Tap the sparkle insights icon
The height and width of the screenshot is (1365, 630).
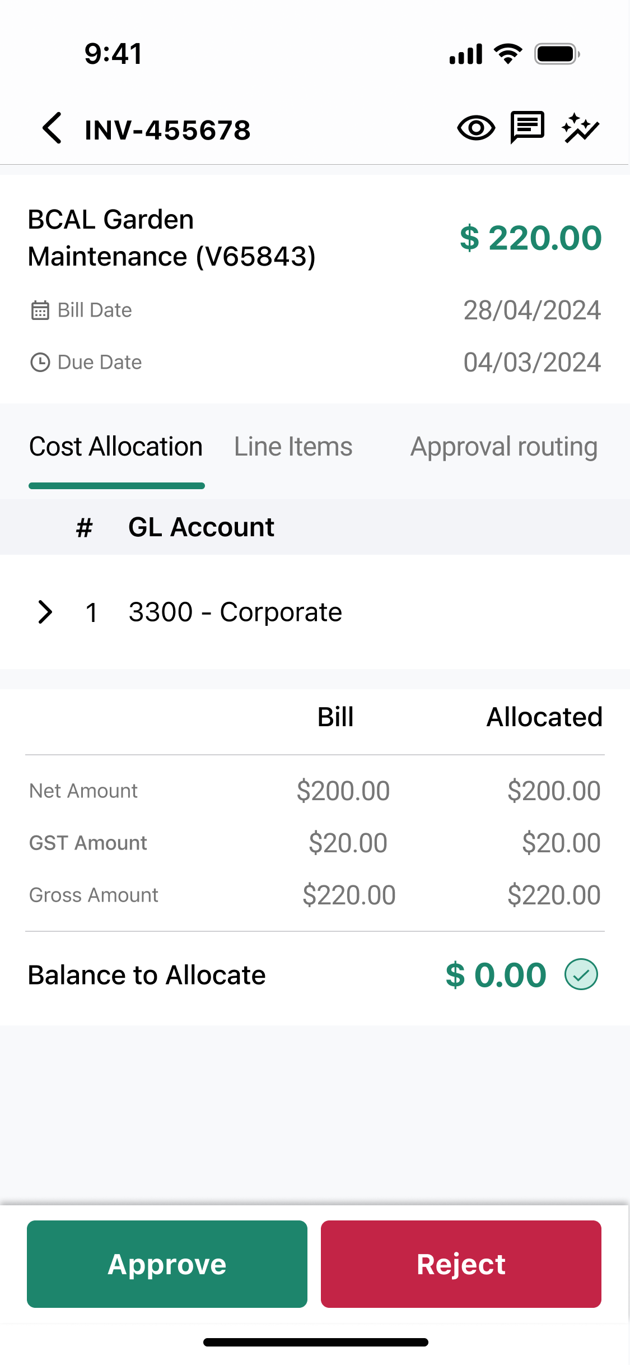tap(580, 128)
